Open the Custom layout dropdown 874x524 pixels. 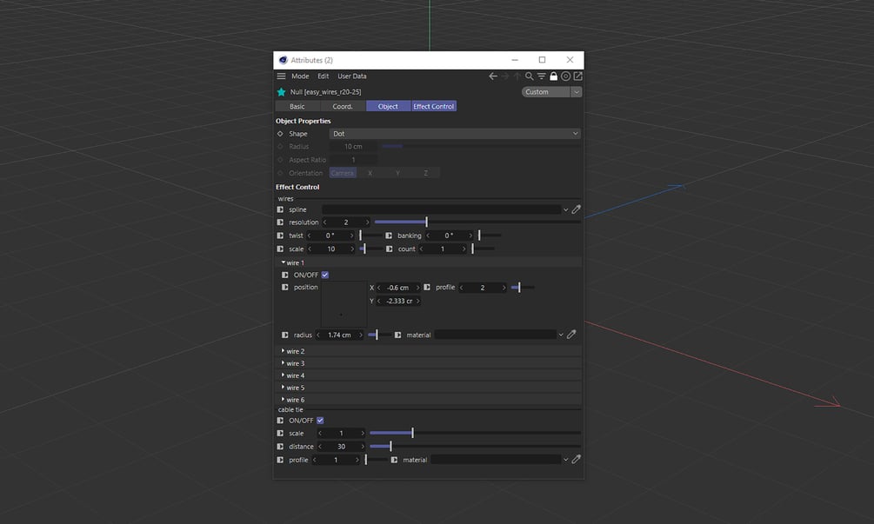pyautogui.click(x=552, y=92)
